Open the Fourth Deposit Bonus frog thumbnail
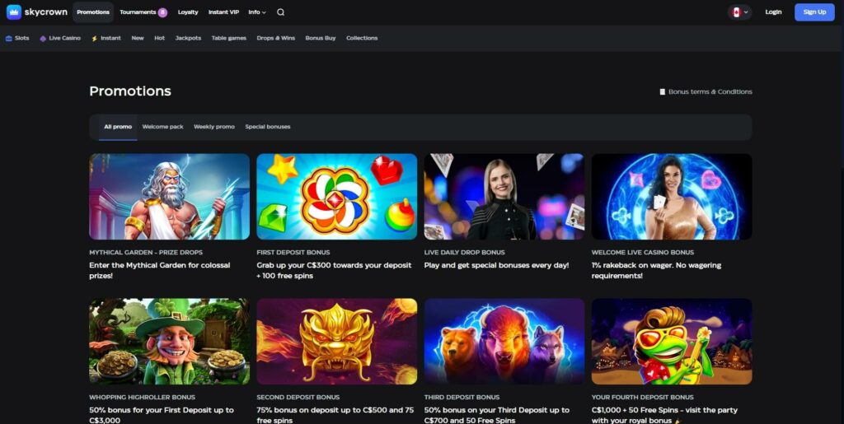The width and height of the screenshot is (844, 424). click(x=672, y=341)
